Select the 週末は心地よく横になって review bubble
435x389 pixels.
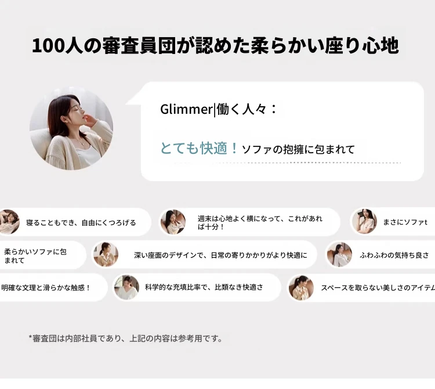(x=249, y=222)
